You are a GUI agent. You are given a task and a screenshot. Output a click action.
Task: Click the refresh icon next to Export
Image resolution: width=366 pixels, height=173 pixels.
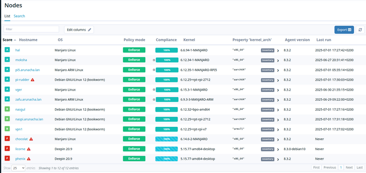pyautogui.click(x=360, y=30)
